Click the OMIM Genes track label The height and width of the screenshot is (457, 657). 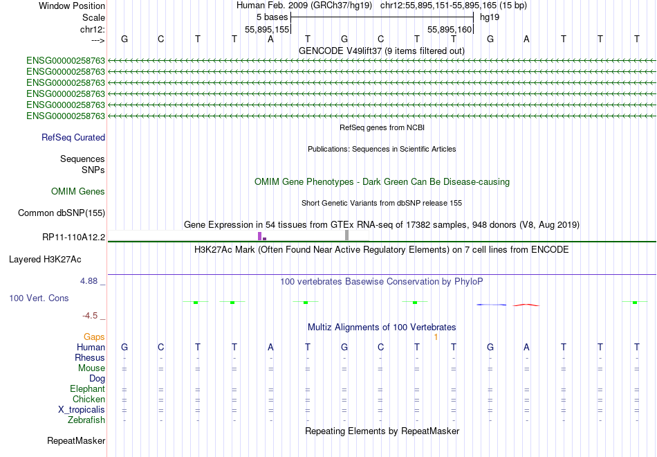(78, 191)
